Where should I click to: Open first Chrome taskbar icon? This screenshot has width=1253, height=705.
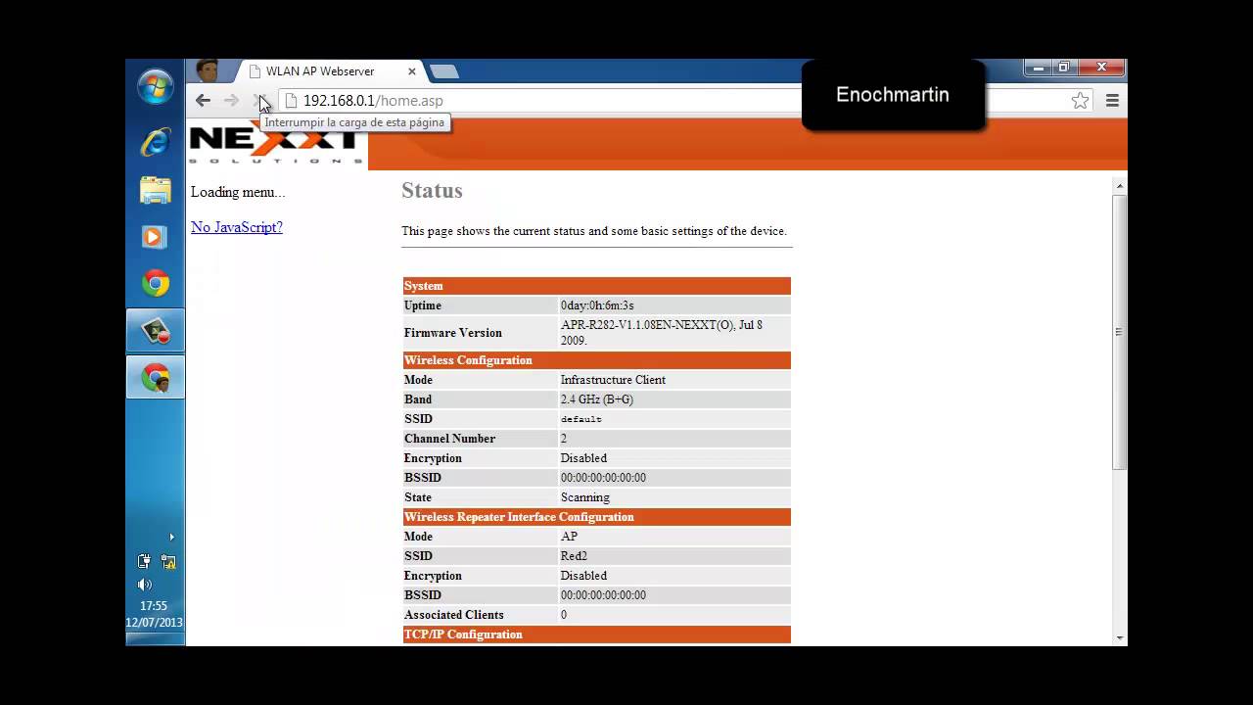[156, 284]
